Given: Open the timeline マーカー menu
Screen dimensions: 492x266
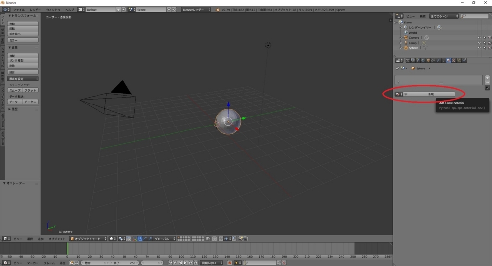Looking at the screenshot, I should pyautogui.click(x=33, y=263).
